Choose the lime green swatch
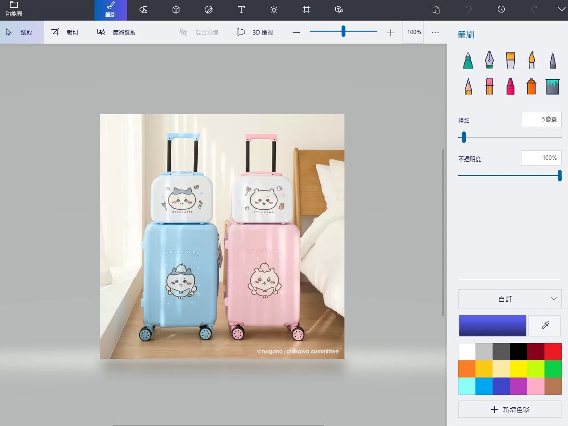This screenshot has width=568, height=426. 536,369
